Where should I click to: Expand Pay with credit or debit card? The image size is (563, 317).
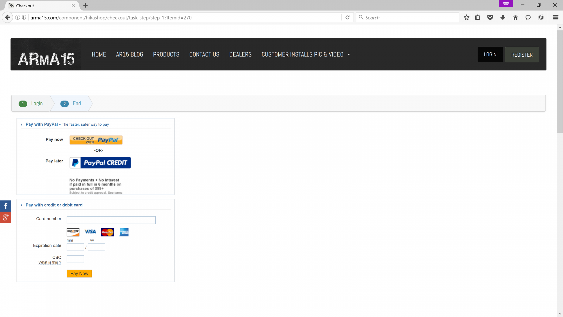click(x=21, y=205)
